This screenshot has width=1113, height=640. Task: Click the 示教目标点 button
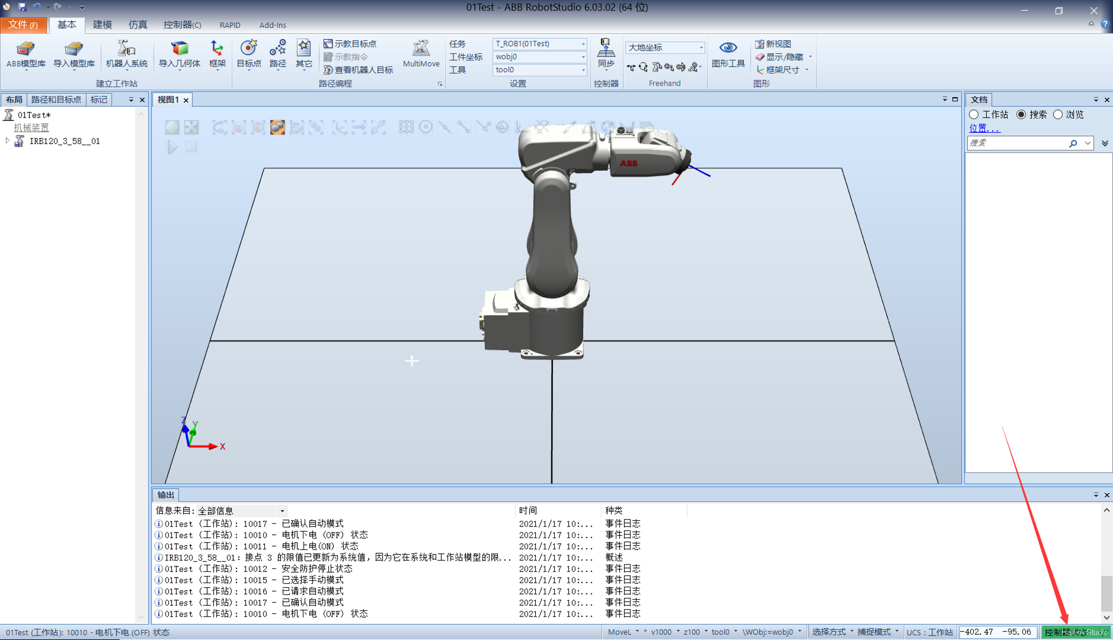click(x=350, y=44)
